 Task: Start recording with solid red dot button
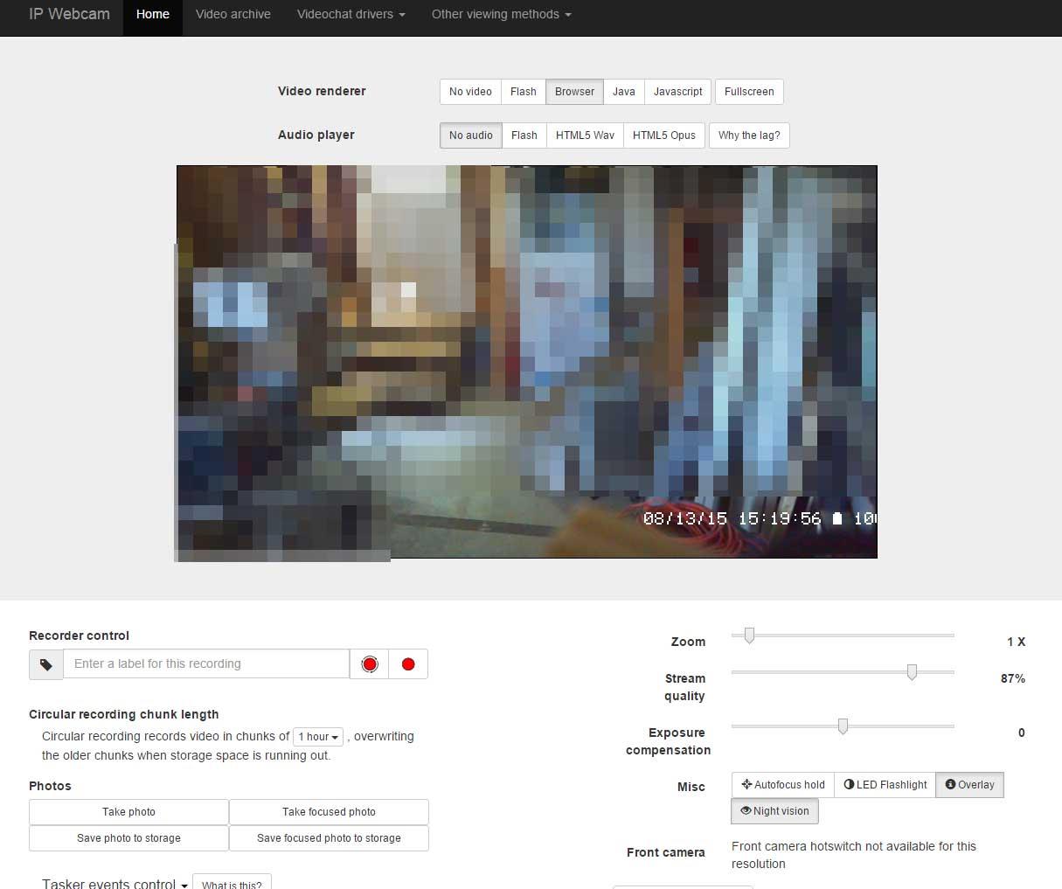408,664
